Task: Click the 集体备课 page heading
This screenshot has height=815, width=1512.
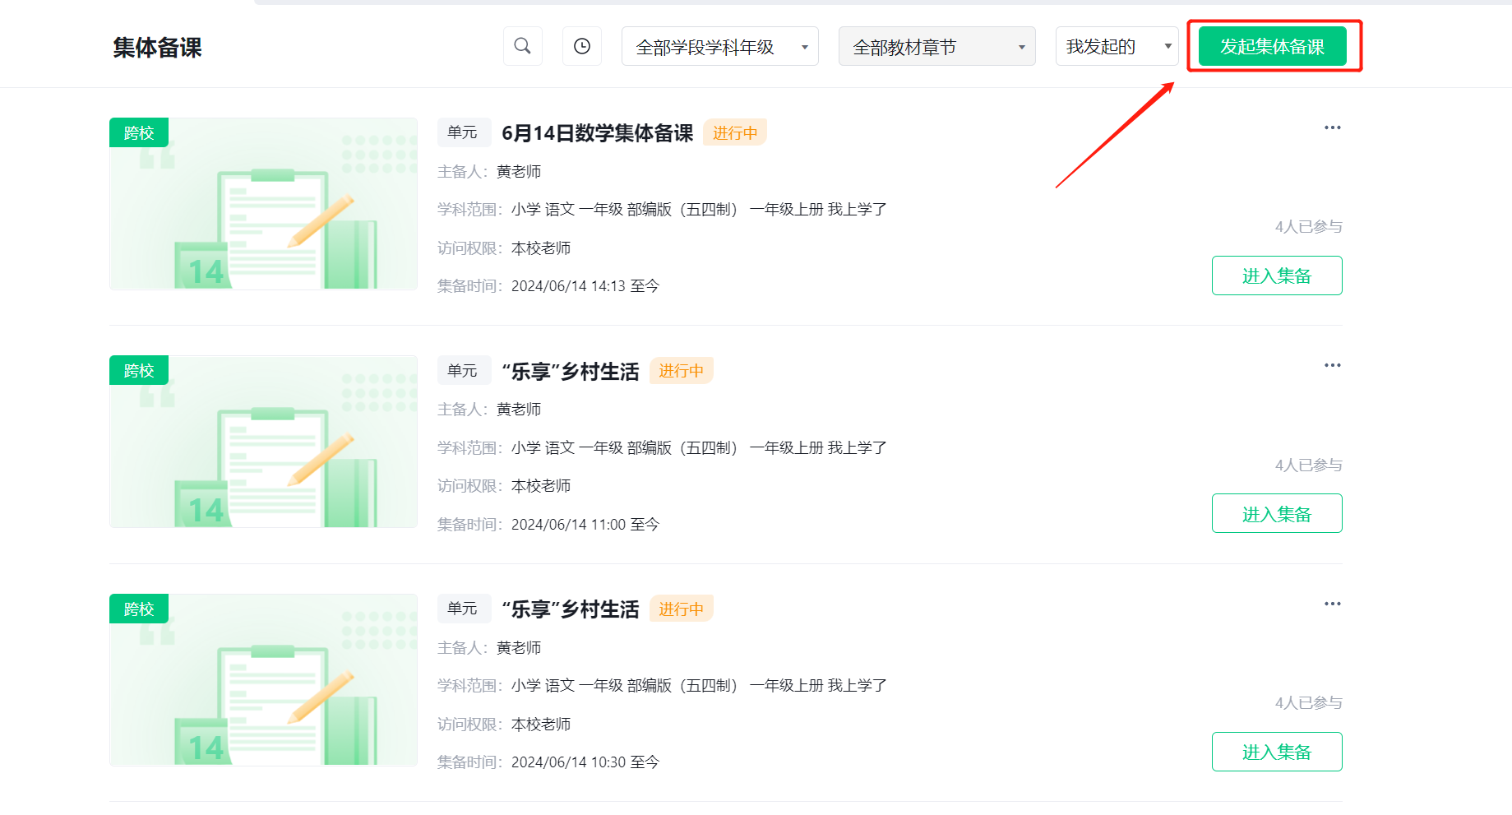Action: pyautogui.click(x=157, y=48)
